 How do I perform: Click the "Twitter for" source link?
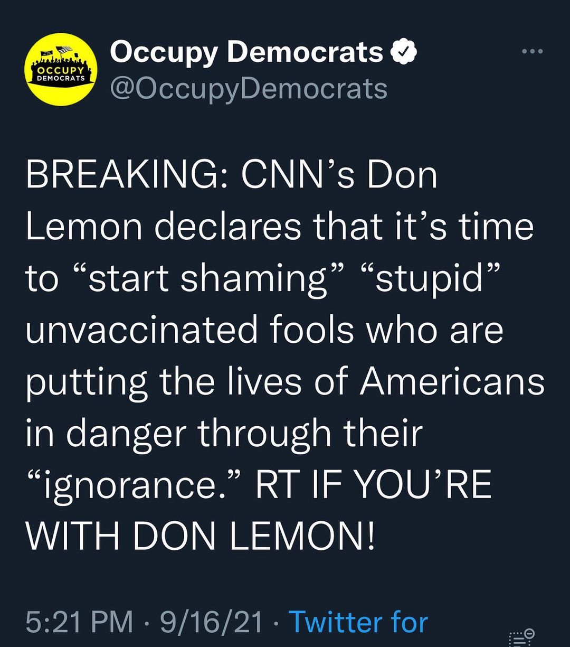pos(358,622)
